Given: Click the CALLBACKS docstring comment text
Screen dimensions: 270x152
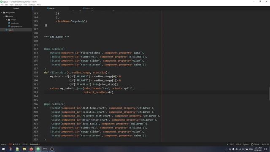Looking at the screenshot, I should [x=57, y=37].
